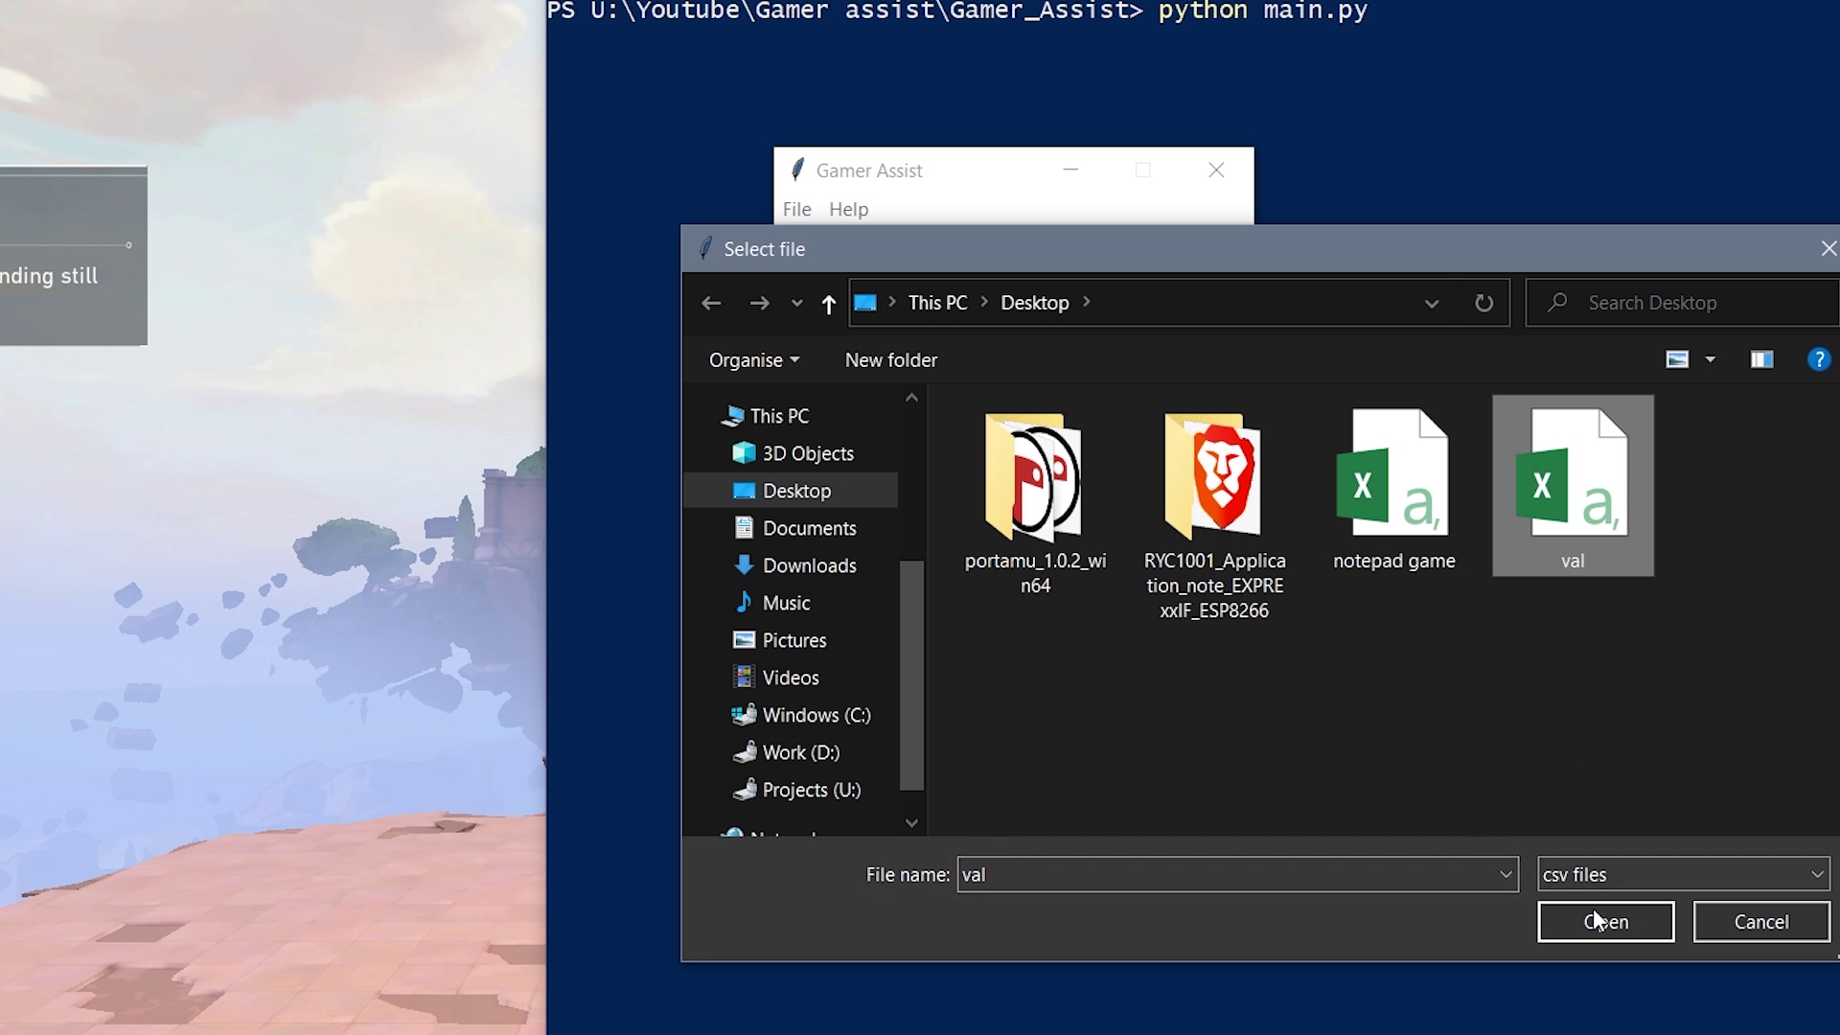This screenshot has width=1840, height=1035.
Task: Open view options dropdown arrow
Action: tap(1711, 359)
